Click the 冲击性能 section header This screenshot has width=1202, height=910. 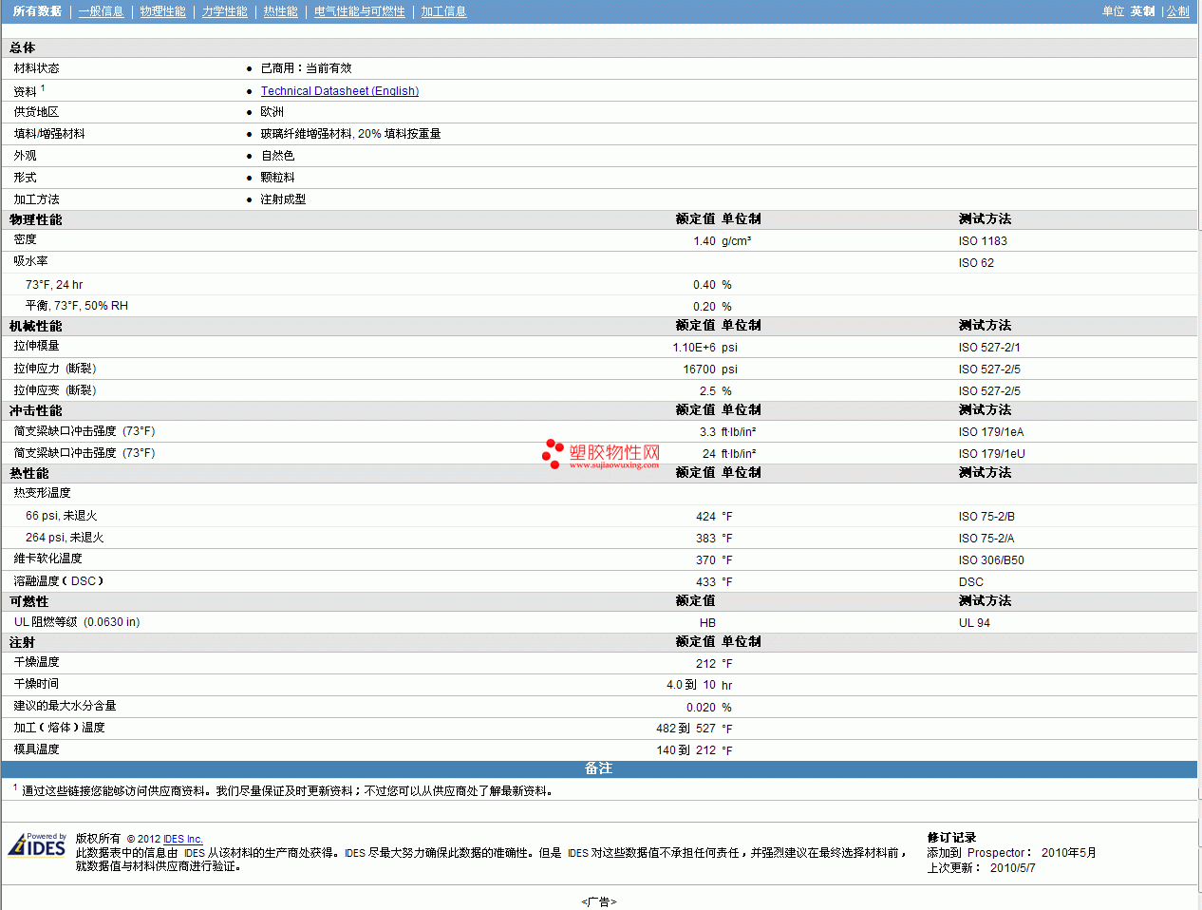[35, 411]
